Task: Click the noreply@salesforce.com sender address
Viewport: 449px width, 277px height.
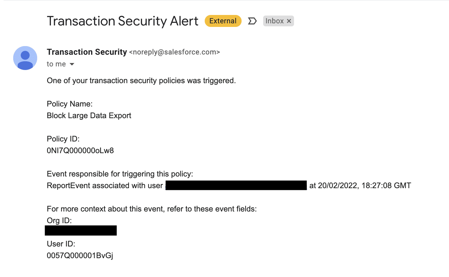Action: pos(174,52)
